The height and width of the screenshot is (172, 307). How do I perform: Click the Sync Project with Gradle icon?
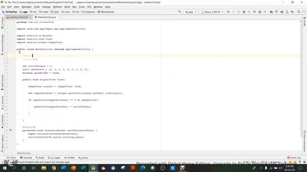[x=282, y=12]
